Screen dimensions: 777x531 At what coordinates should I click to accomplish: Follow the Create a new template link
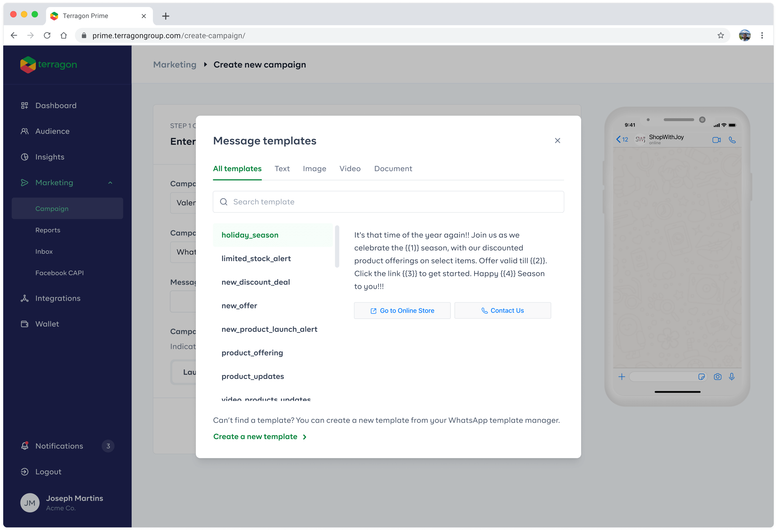256,437
